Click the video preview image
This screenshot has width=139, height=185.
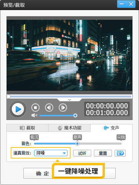pos(69,55)
